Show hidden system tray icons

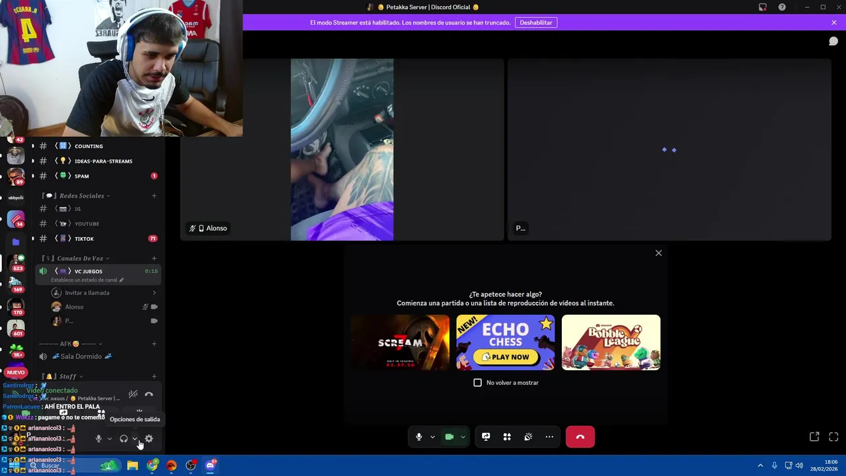tap(760, 465)
